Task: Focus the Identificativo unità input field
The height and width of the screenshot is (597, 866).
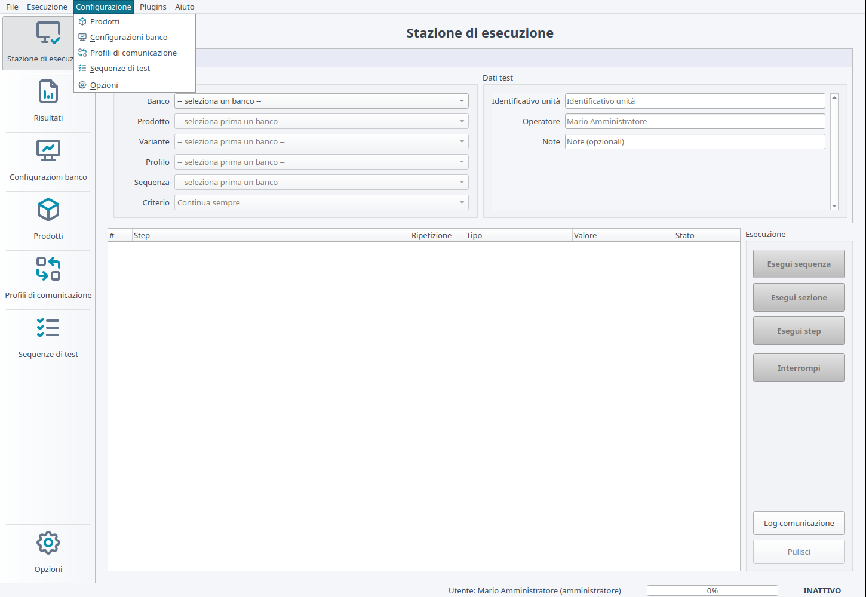Action: 695,101
